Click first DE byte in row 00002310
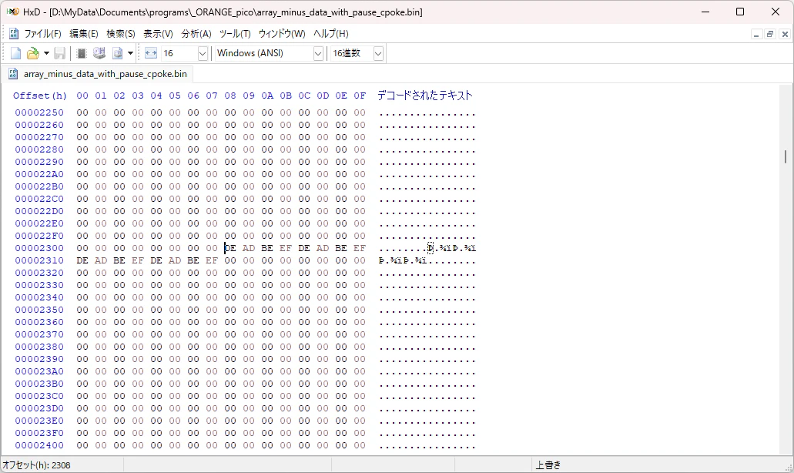The width and height of the screenshot is (794, 473). point(82,260)
